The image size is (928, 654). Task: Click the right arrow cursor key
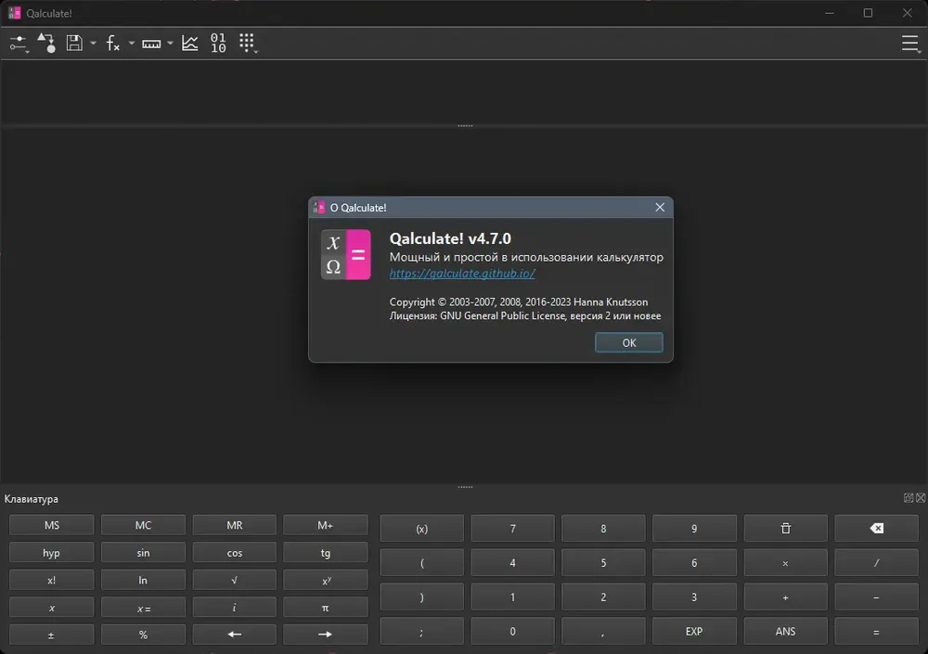tap(326, 635)
